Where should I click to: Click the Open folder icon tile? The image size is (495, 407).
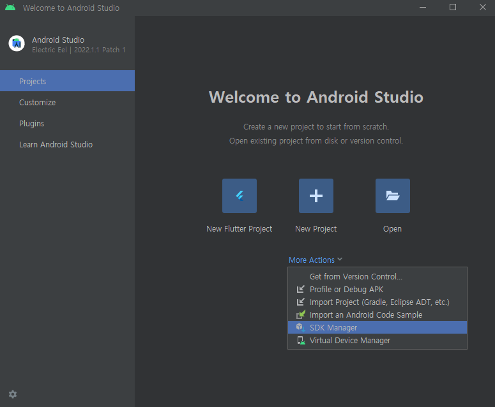tap(393, 196)
